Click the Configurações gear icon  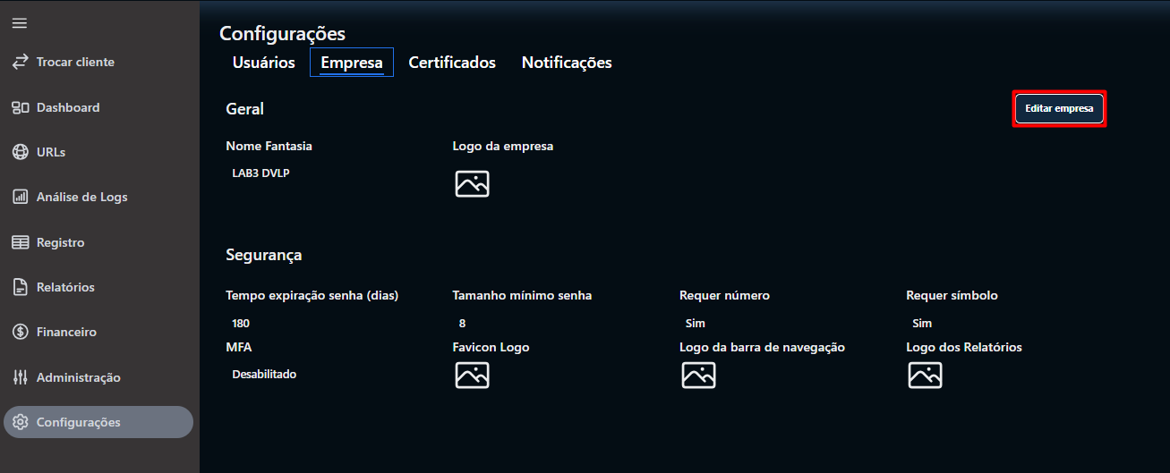tap(20, 422)
